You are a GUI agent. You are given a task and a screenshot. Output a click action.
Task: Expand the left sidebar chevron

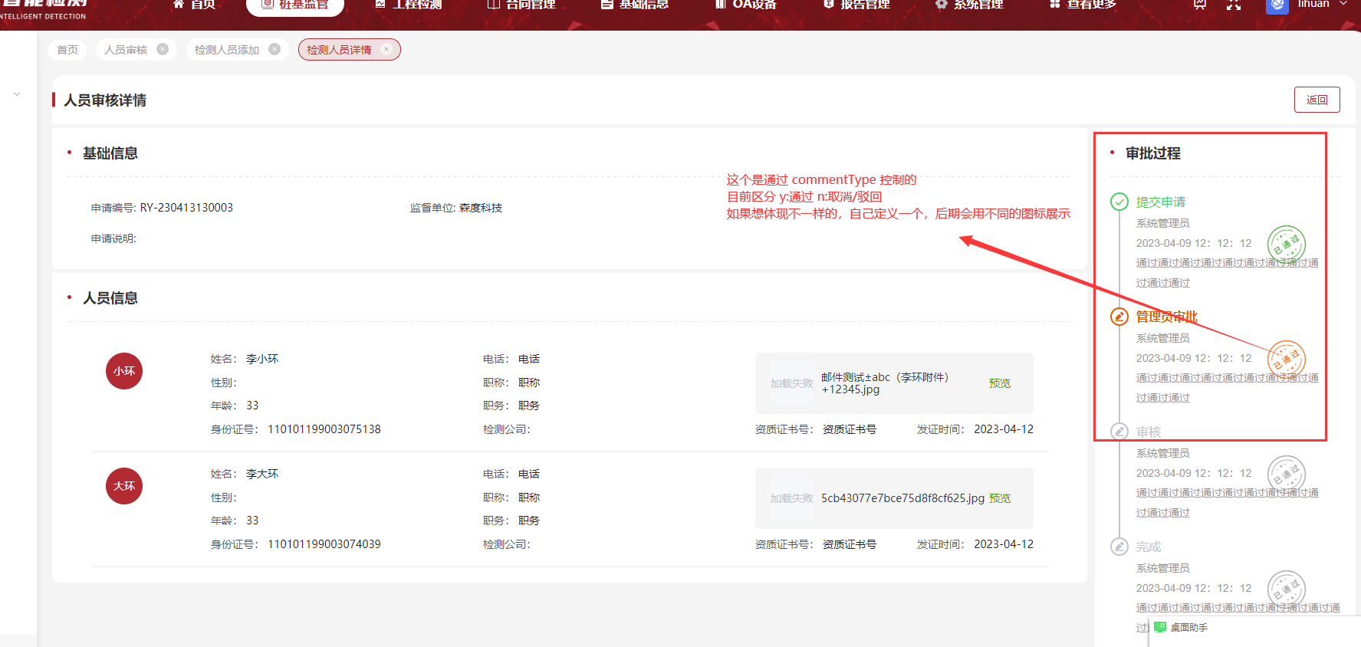click(x=17, y=94)
